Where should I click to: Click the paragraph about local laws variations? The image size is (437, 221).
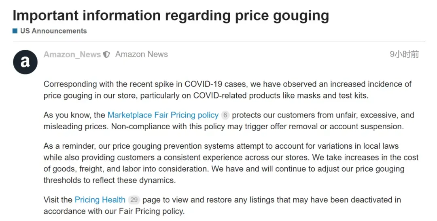[231, 163]
